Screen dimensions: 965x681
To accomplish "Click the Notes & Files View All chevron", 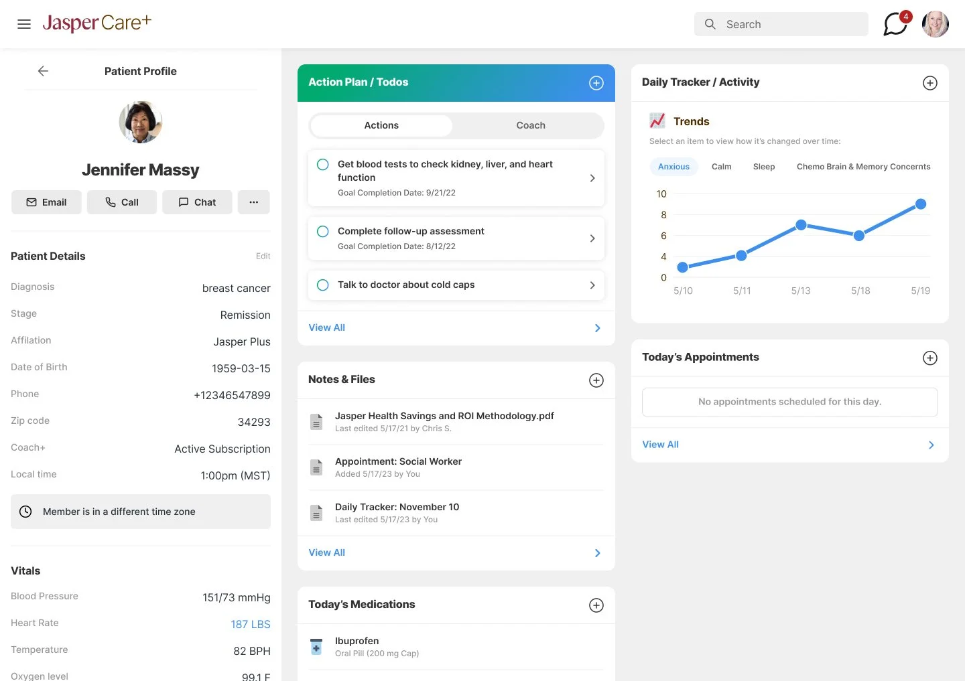I will (598, 553).
